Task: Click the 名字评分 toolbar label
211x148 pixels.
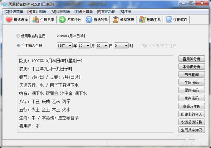Action: point(74,20)
